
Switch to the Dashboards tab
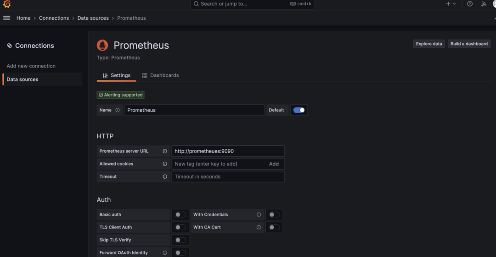coord(160,75)
